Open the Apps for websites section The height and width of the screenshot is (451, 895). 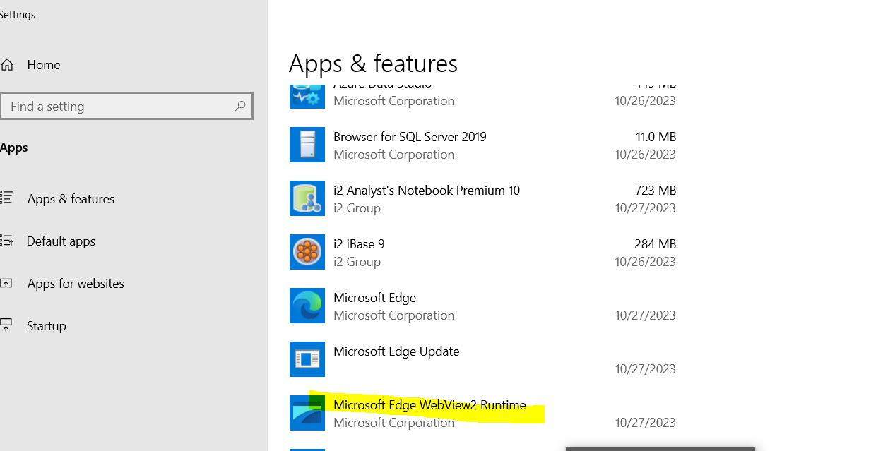point(76,283)
